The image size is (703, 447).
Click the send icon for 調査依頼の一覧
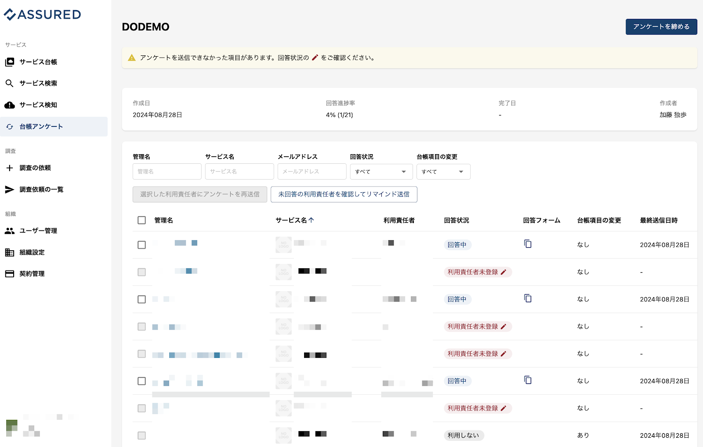(x=10, y=189)
